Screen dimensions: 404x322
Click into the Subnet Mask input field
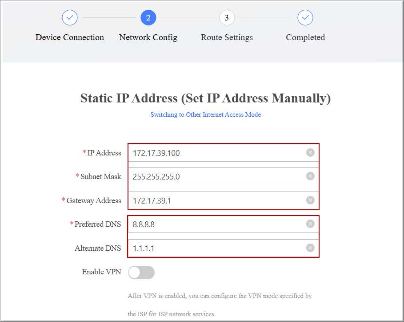(213, 177)
